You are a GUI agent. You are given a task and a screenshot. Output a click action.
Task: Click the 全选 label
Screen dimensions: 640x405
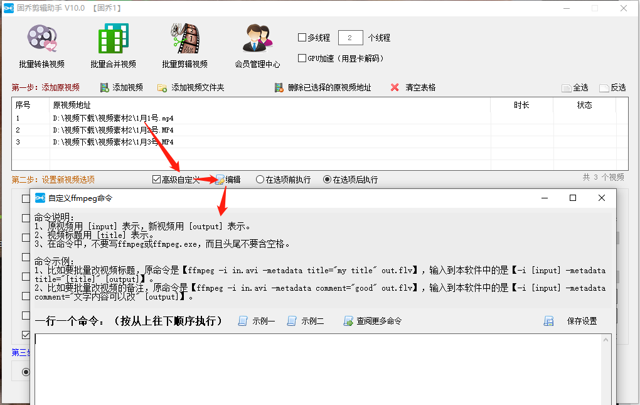[x=580, y=88]
